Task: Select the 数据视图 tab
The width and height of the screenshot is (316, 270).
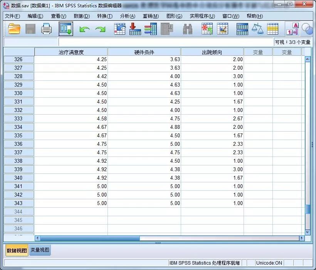Action: click(17, 250)
